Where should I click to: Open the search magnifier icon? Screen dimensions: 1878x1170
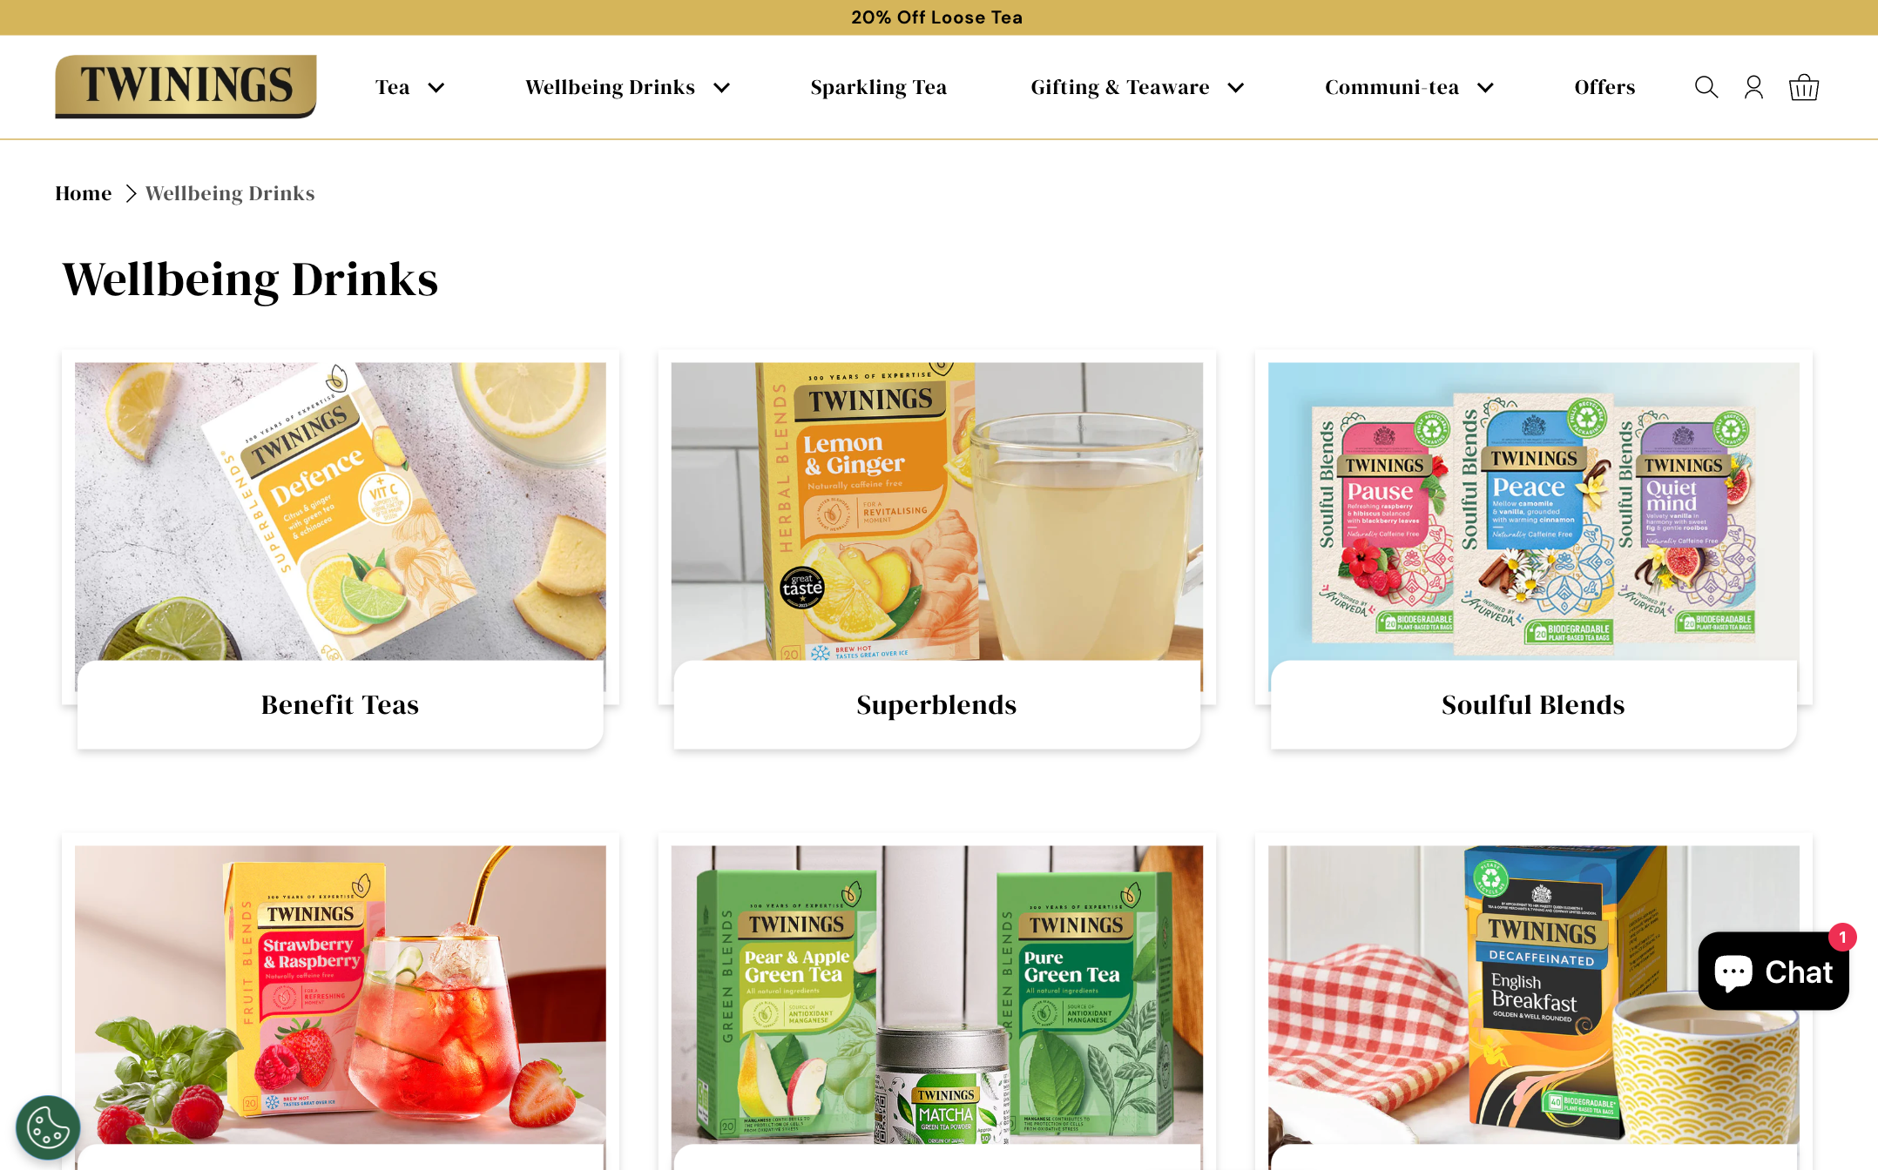click(x=1706, y=87)
